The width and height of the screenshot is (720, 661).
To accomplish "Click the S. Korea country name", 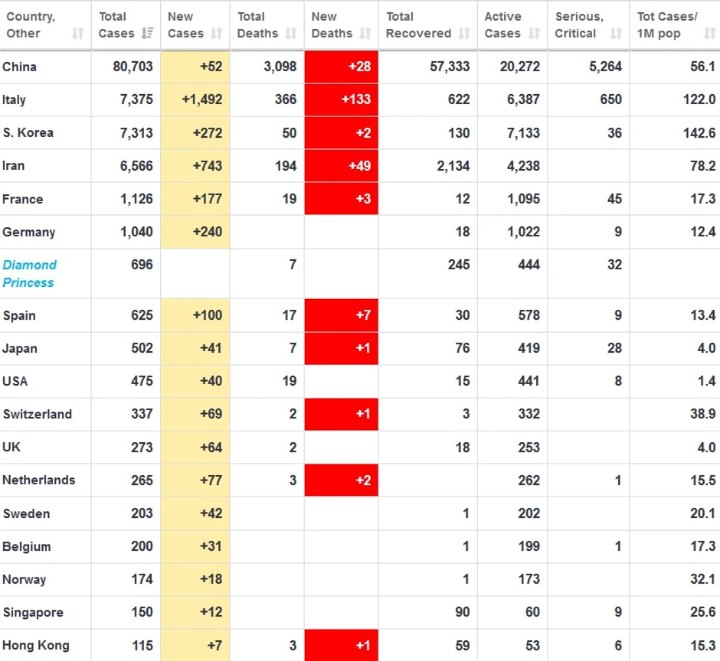I will (28, 133).
